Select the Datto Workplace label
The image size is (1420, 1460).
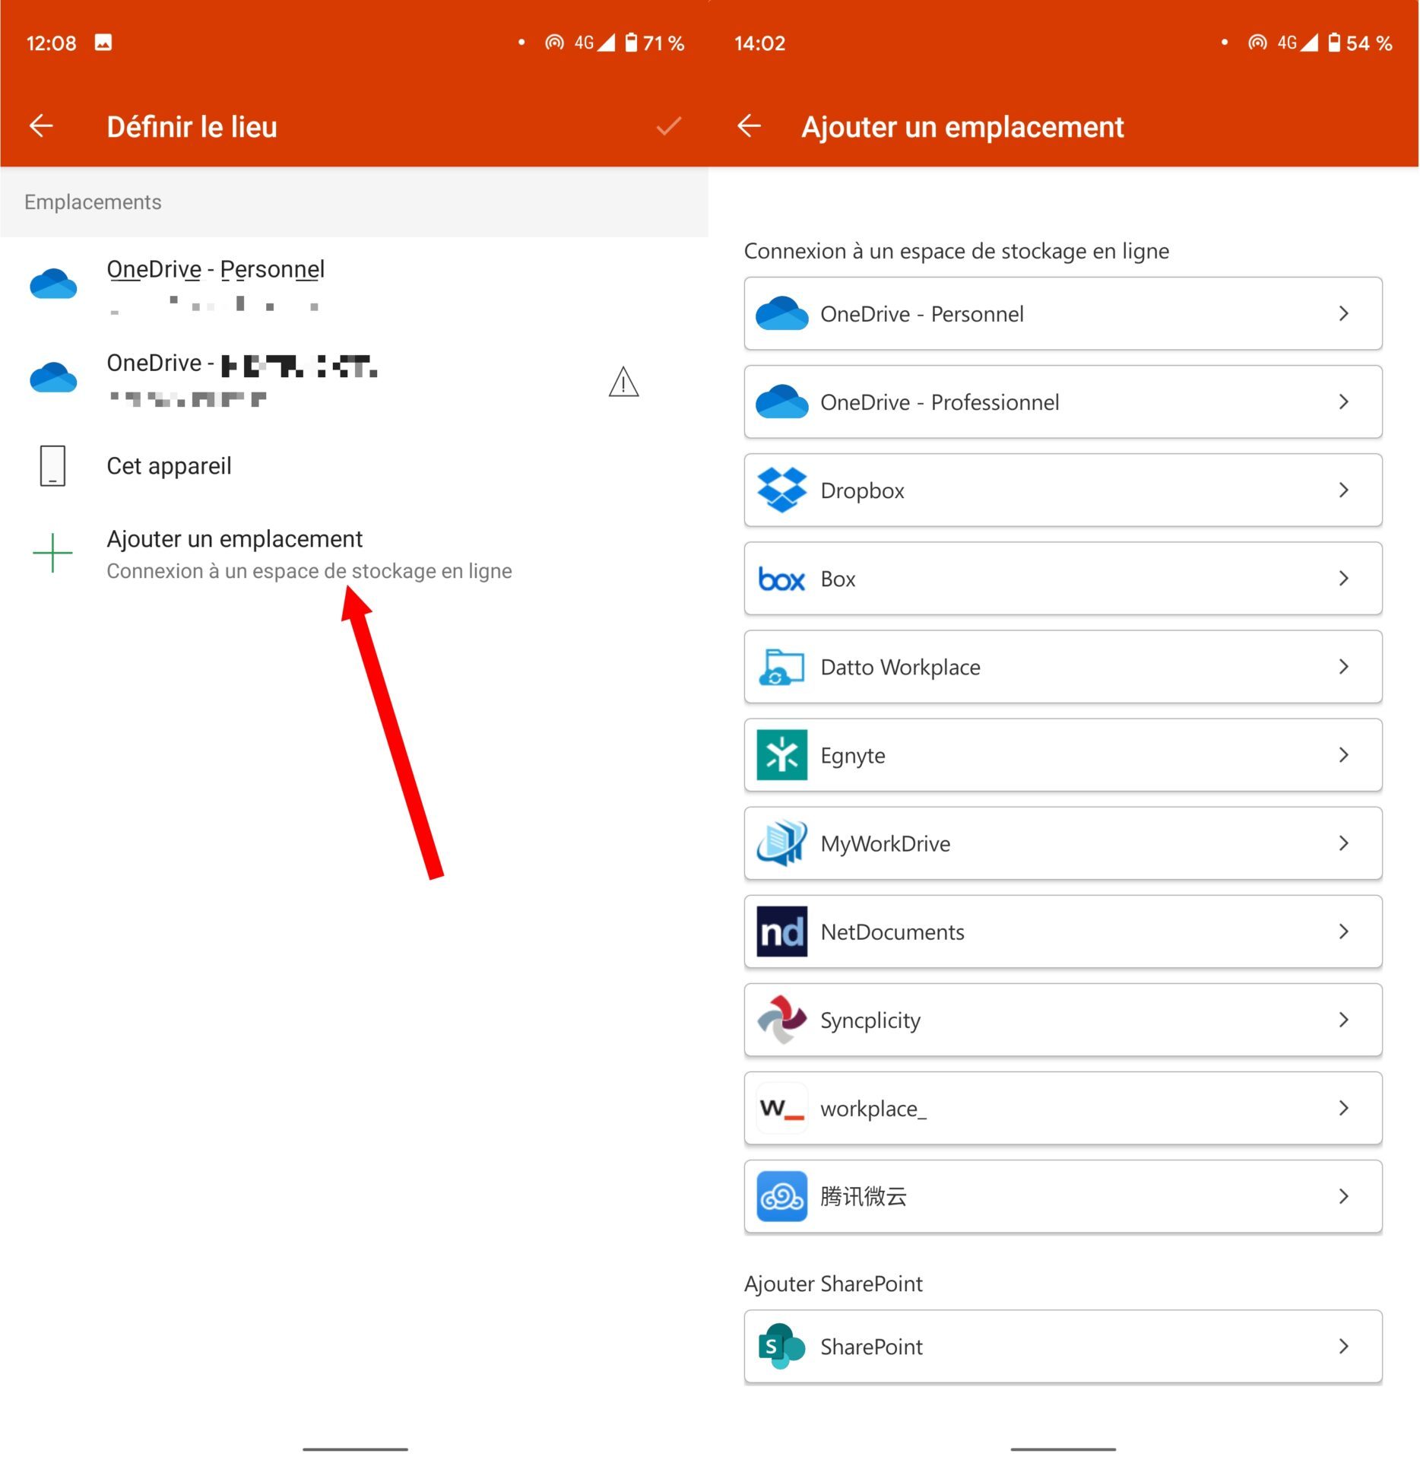tap(900, 667)
